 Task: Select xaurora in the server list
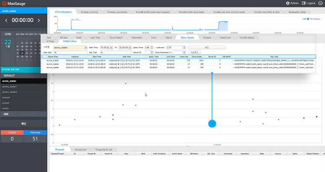click(x=24, y=97)
